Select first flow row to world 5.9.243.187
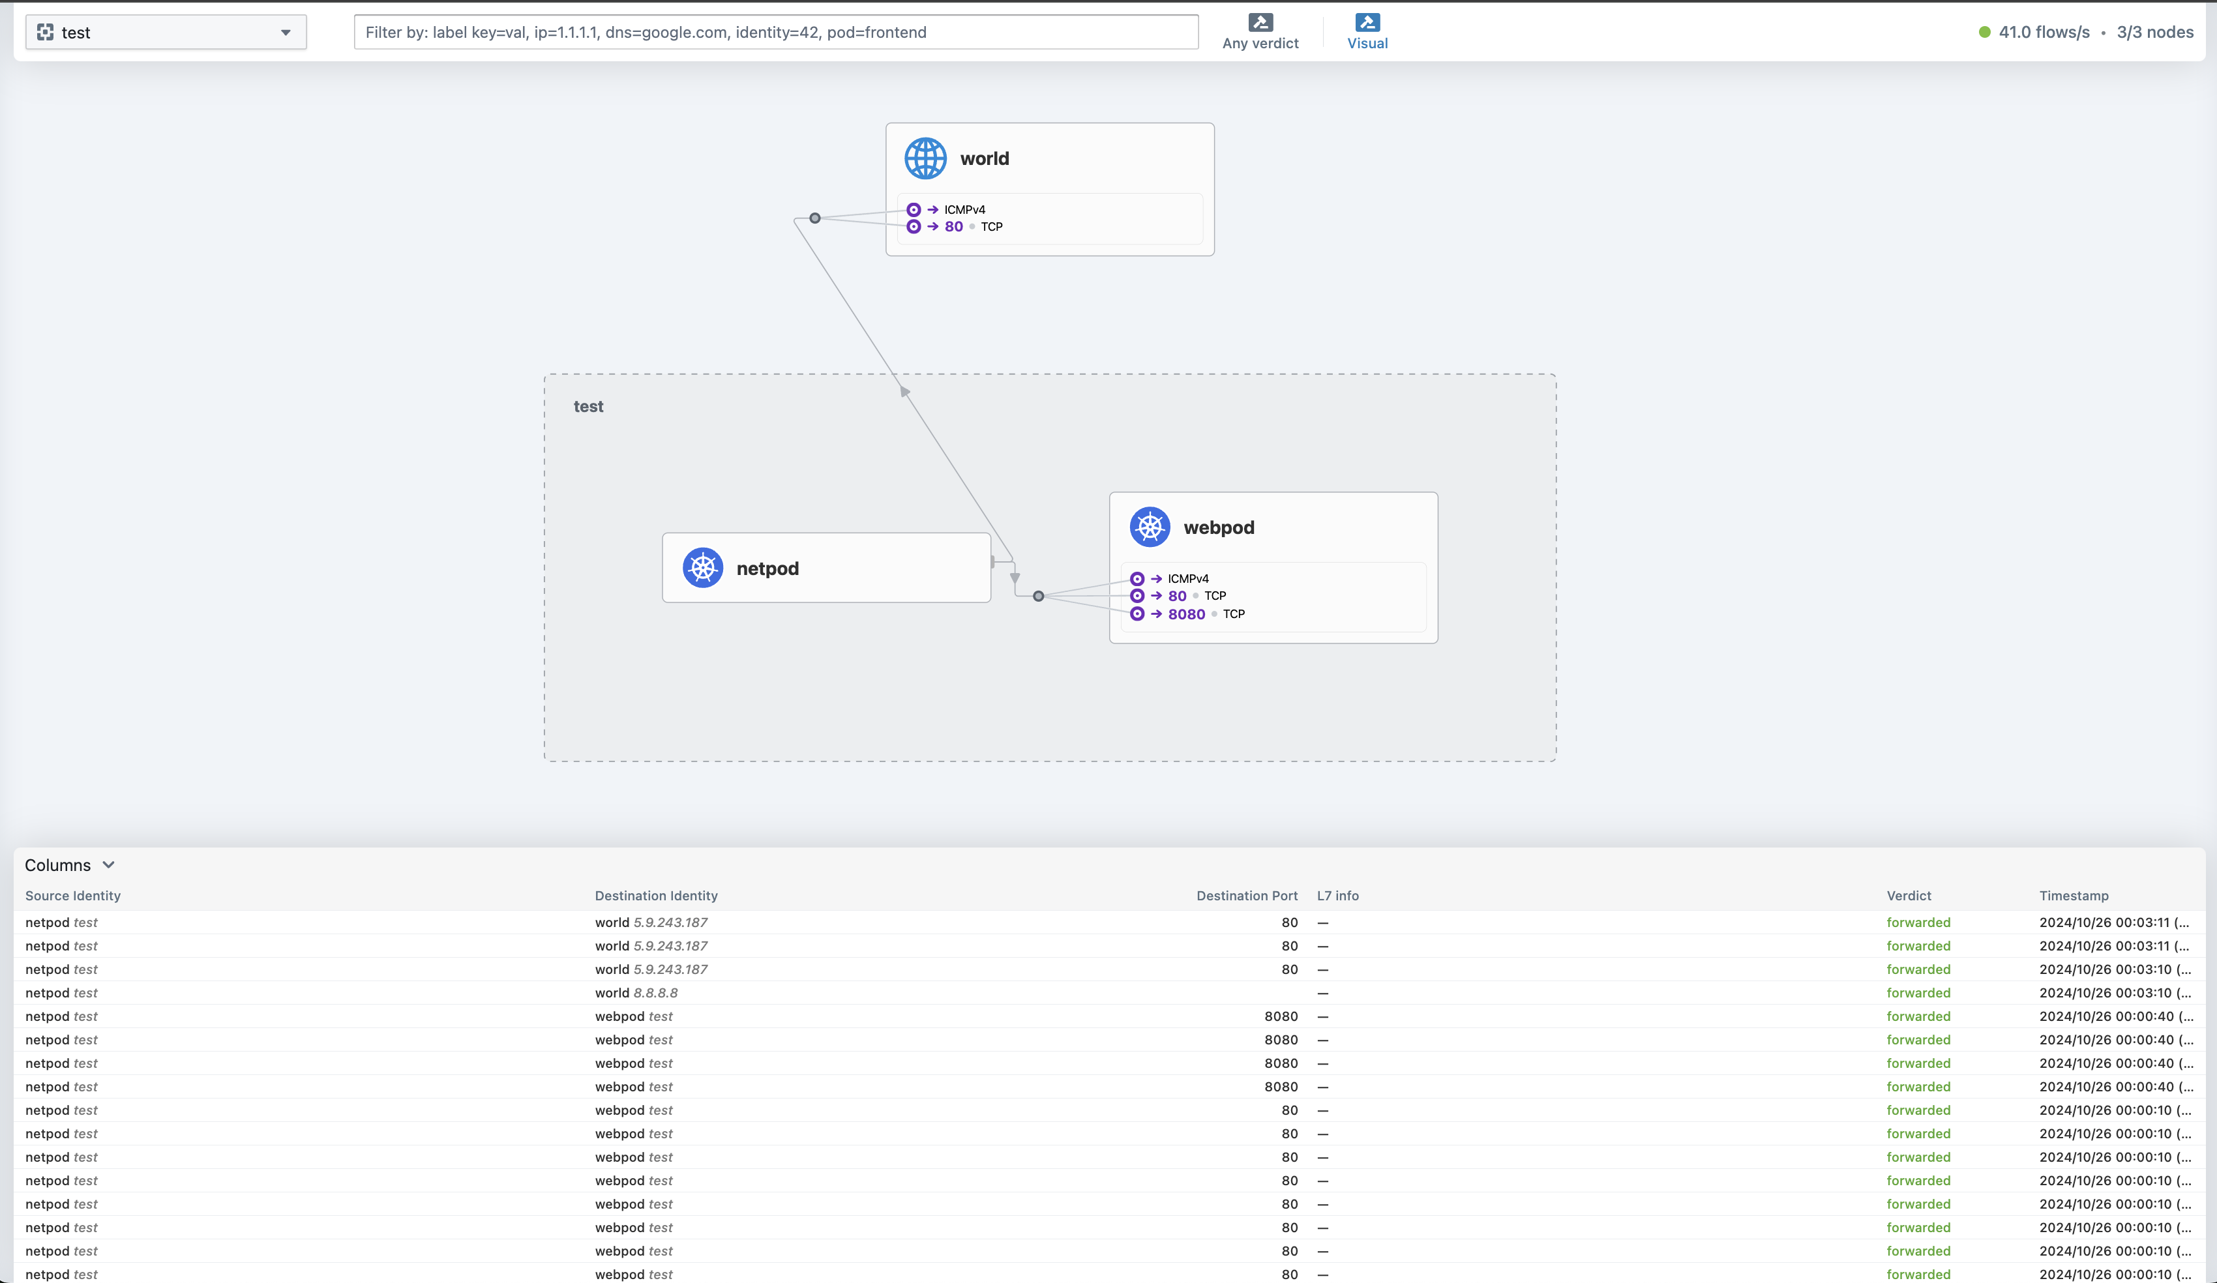This screenshot has height=1283, width=2217. (x=651, y=922)
